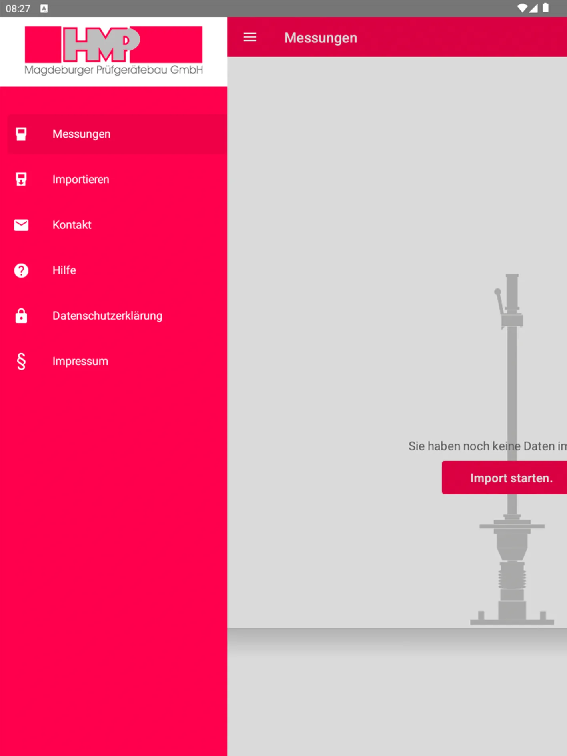567x756 pixels.
Task: Click the Kontakt envelope icon
Action: [21, 225]
